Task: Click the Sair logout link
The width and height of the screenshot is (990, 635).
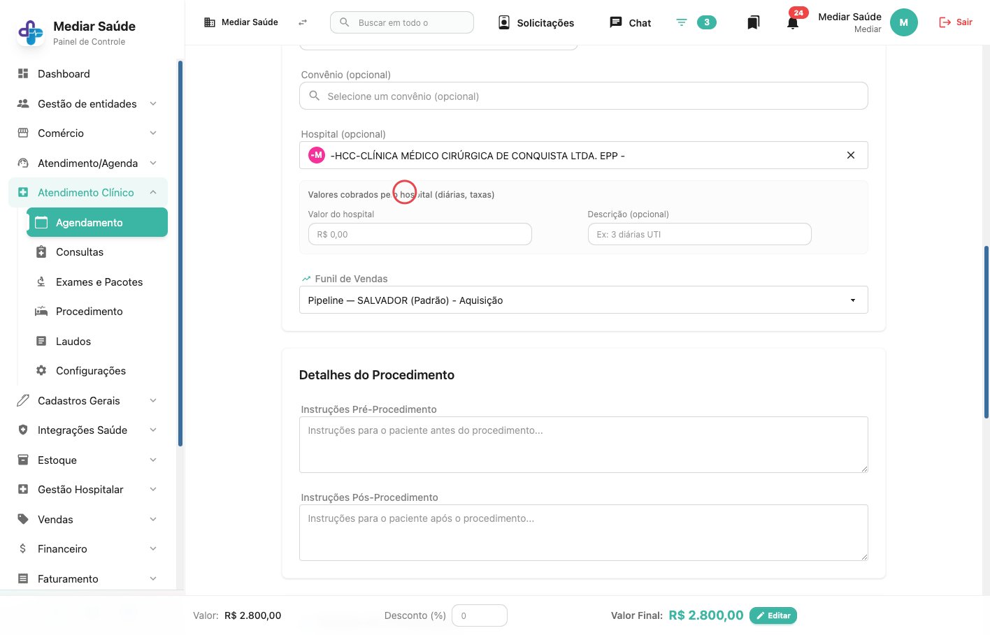Action: pyautogui.click(x=955, y=22)
